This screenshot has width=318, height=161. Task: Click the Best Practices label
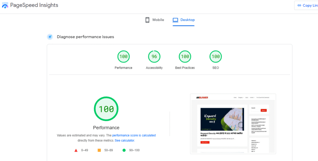[x=185, y=68]
